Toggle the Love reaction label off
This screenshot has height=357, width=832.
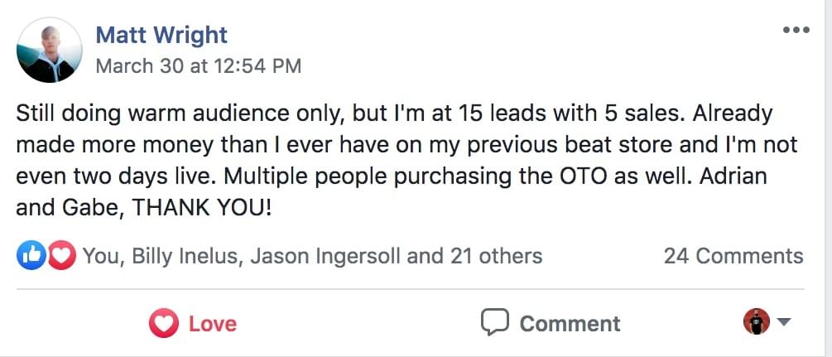click(212, 323)
